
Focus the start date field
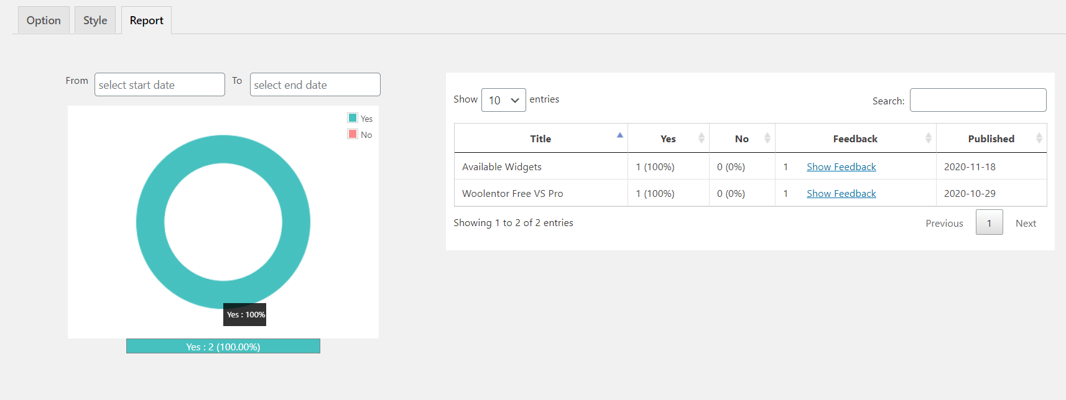click(159, 85)
